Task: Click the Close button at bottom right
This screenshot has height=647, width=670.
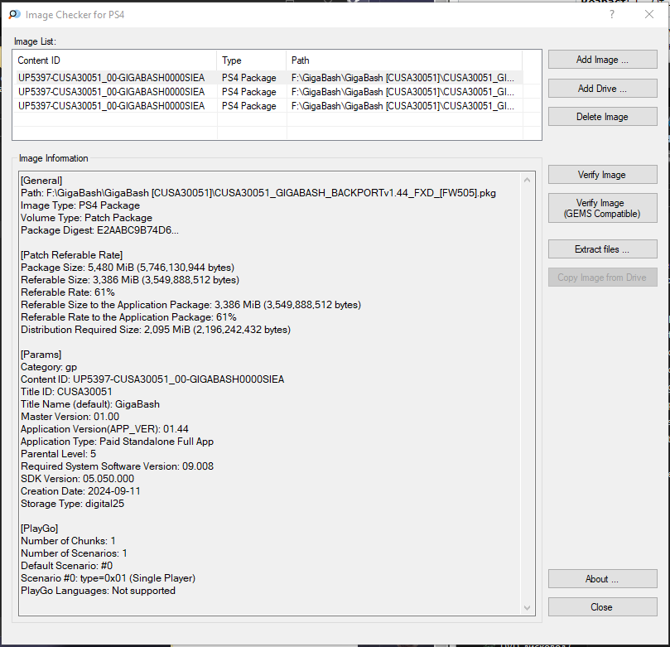Action: click(x=602, y=607)
